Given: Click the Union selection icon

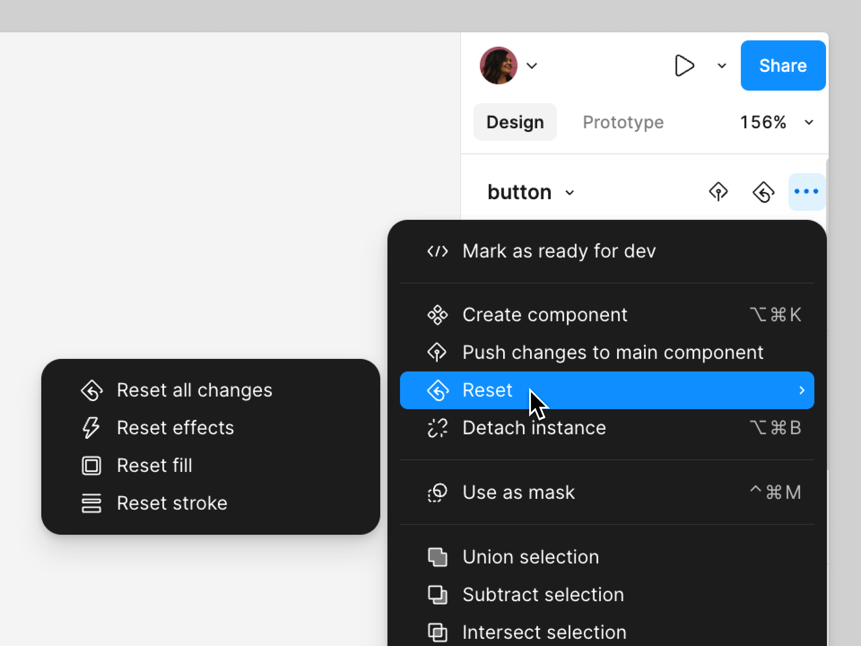Looking at the screenshot, I should pos(437,557).
